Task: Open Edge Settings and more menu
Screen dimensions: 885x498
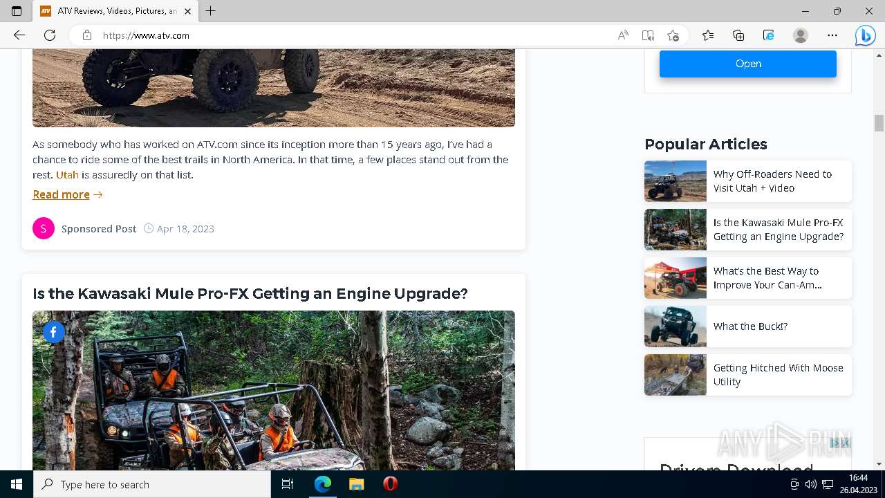Action: [832, 35]
